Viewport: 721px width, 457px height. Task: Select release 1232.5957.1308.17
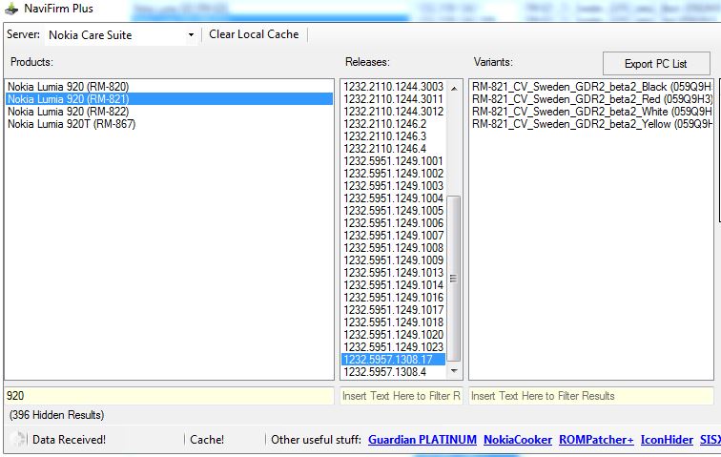[394, 360]
